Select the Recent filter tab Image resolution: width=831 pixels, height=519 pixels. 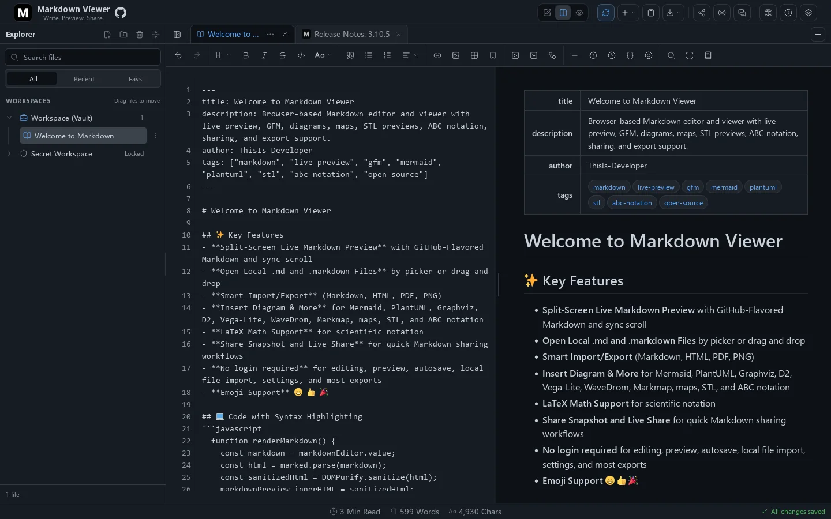(x=84, y=79)
